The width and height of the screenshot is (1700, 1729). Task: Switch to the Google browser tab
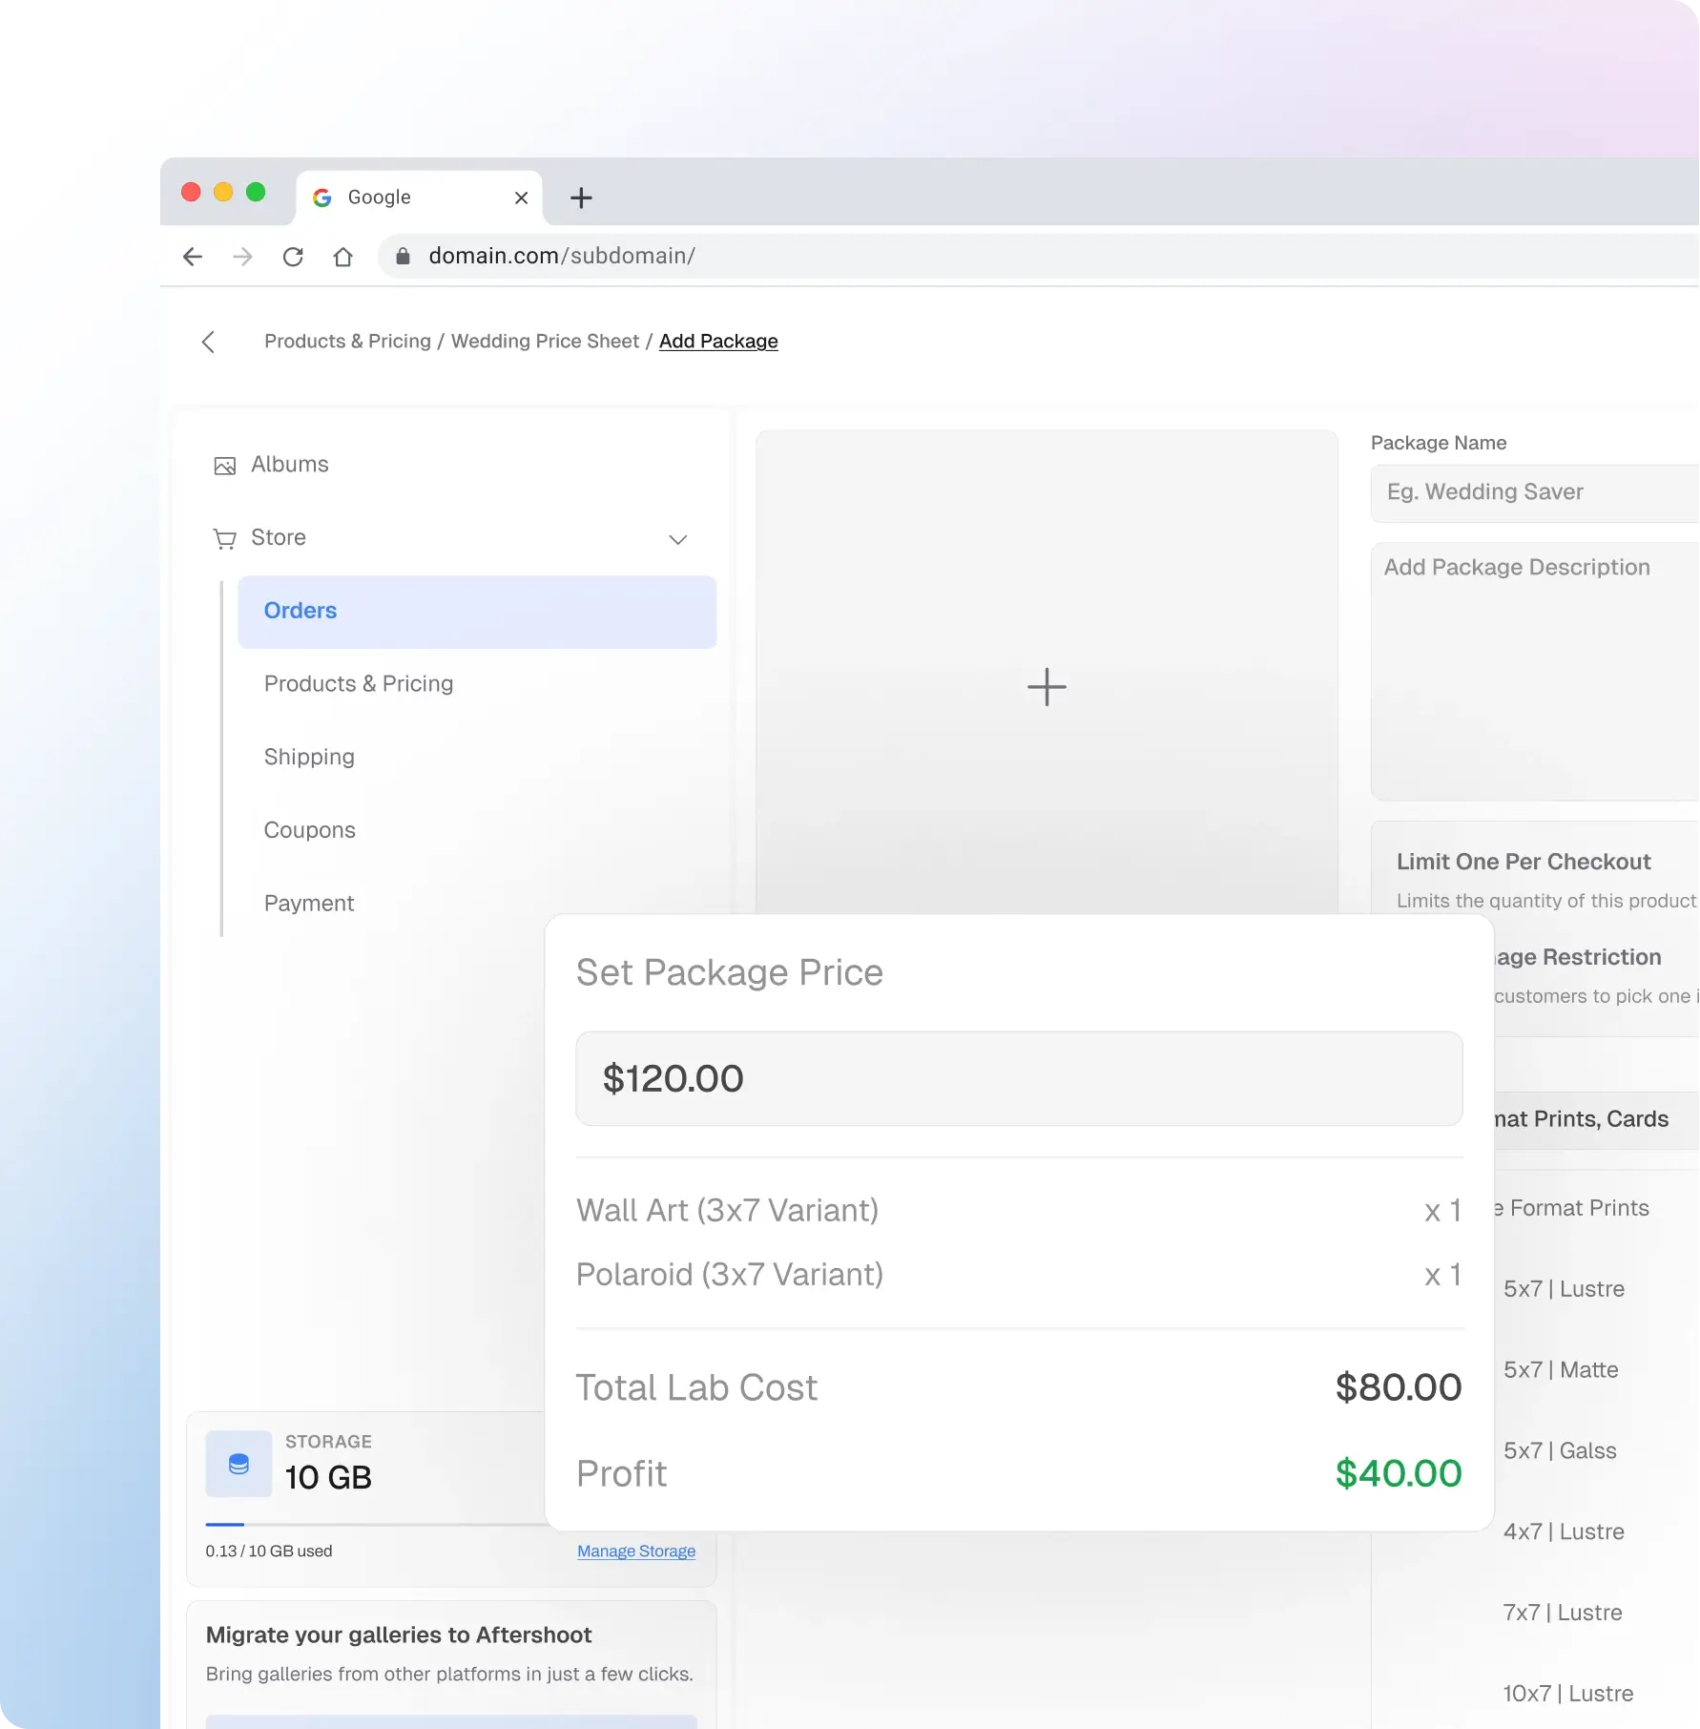(x=419, y=198)
